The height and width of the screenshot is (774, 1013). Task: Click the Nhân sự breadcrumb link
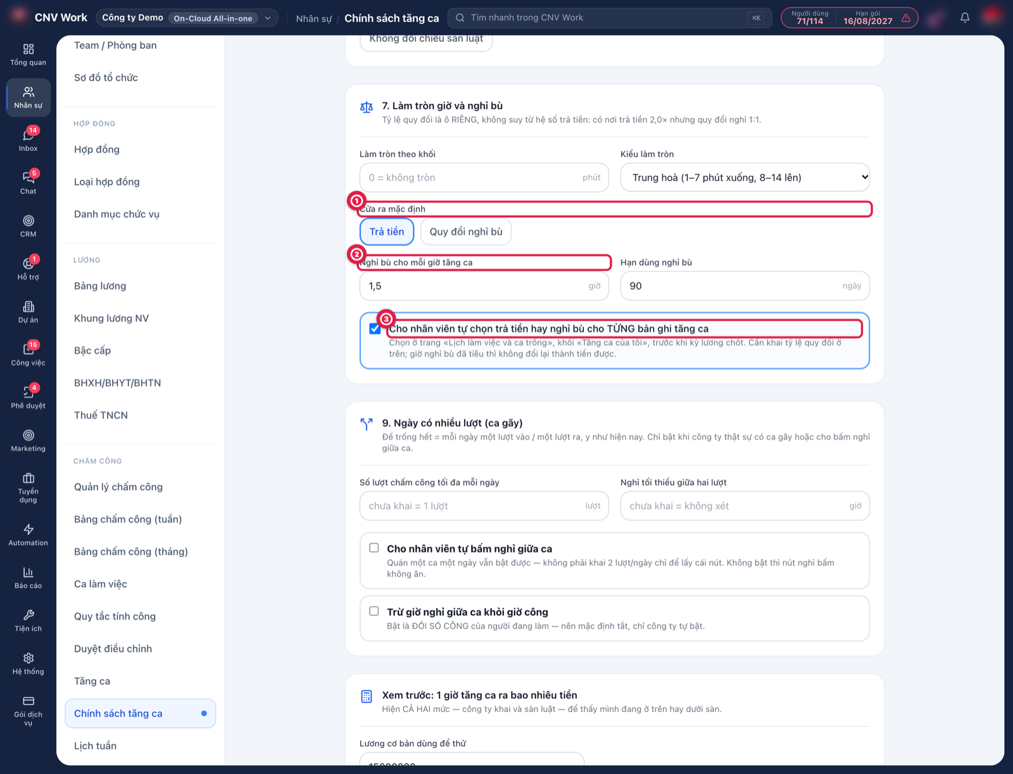314,18
